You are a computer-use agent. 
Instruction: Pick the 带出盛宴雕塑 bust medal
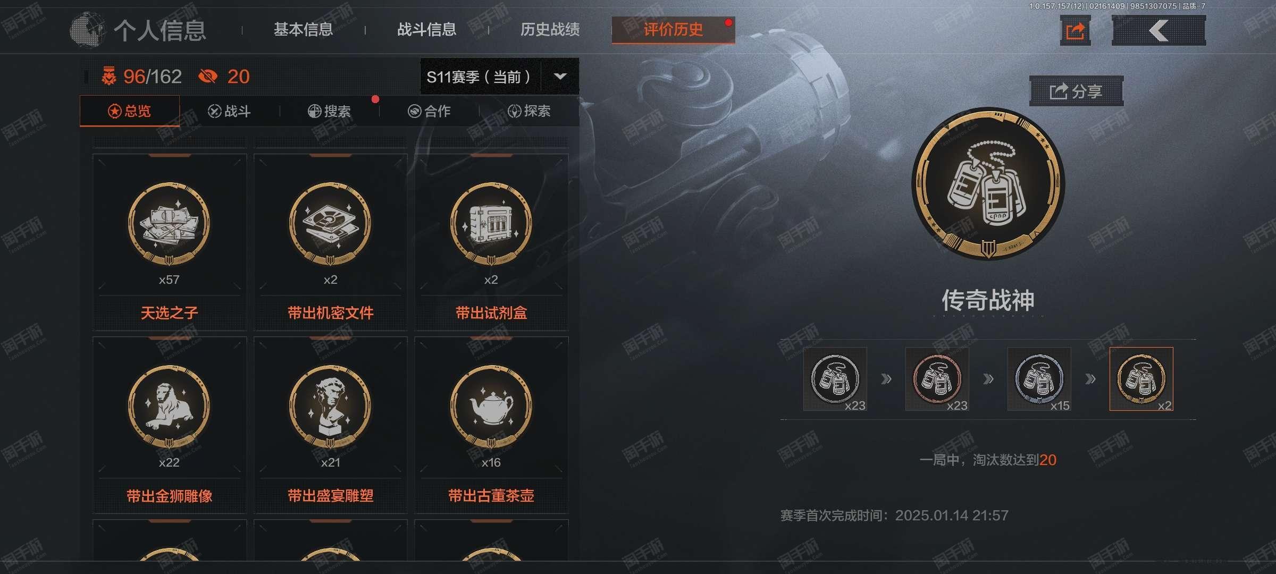(330, 425)
